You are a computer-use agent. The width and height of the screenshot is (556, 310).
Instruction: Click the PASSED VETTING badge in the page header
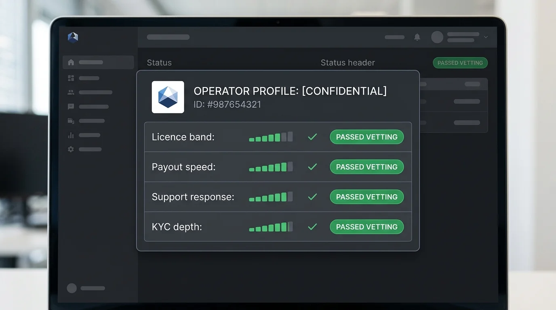(x=460, y=63)
